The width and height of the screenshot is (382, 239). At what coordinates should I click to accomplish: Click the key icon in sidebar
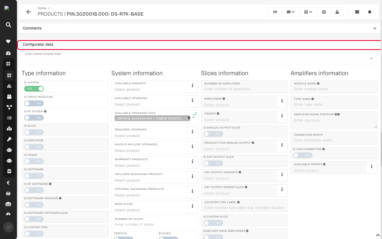[9, 139]
